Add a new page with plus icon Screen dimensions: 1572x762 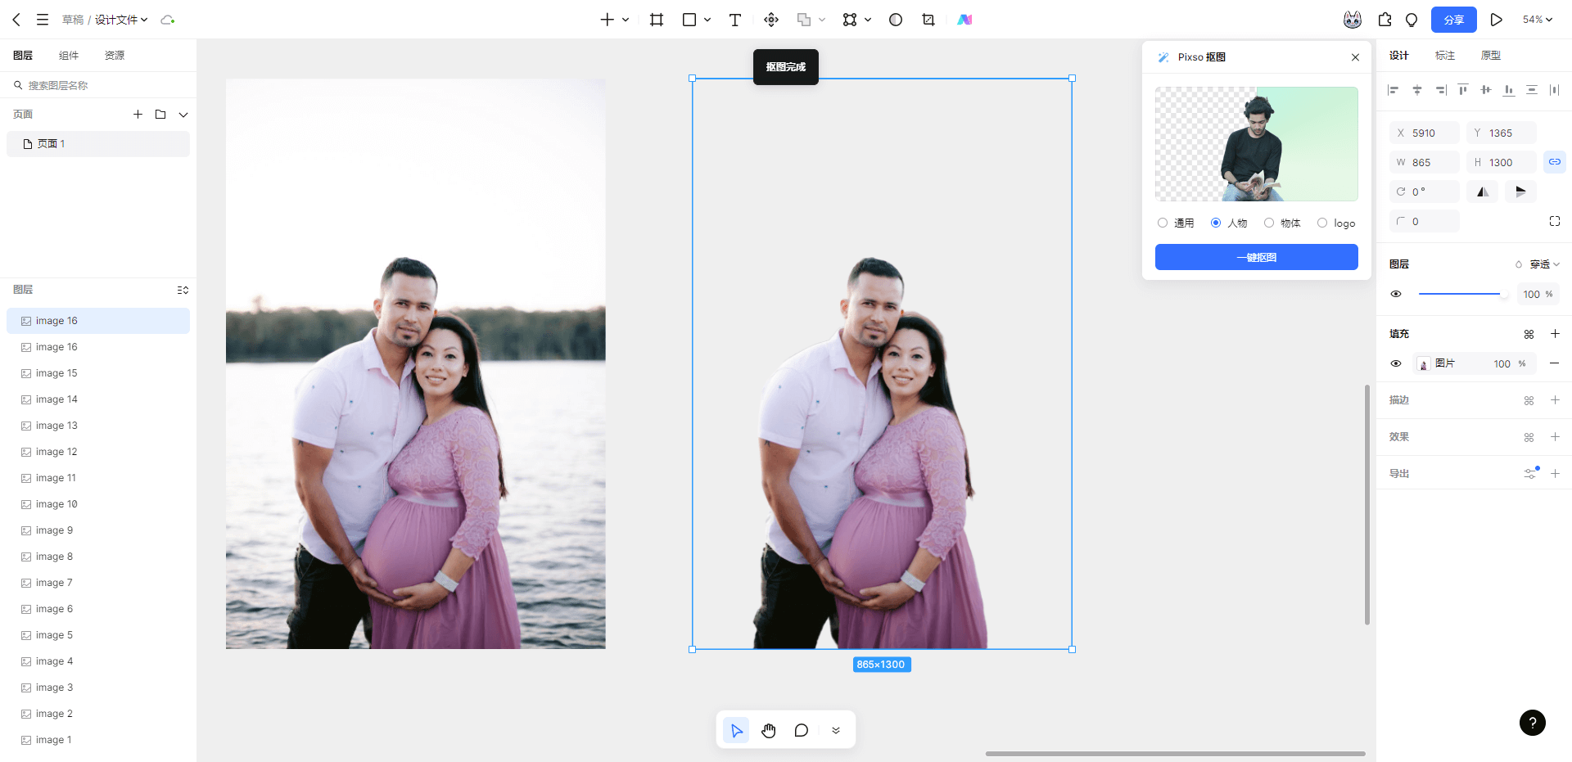tap(138, 115)
